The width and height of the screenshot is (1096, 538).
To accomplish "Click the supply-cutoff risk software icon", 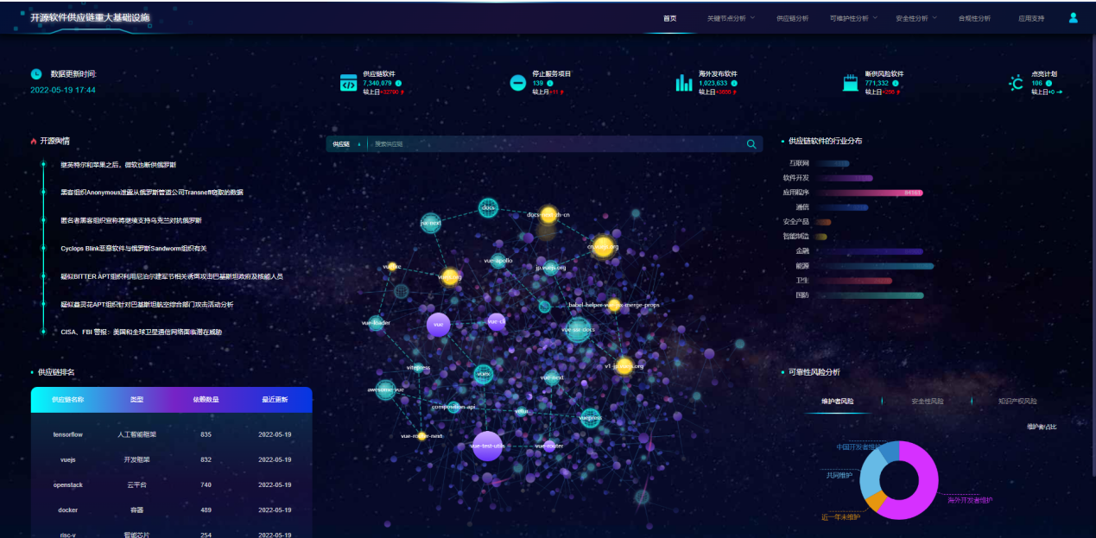I will point(851,83).
